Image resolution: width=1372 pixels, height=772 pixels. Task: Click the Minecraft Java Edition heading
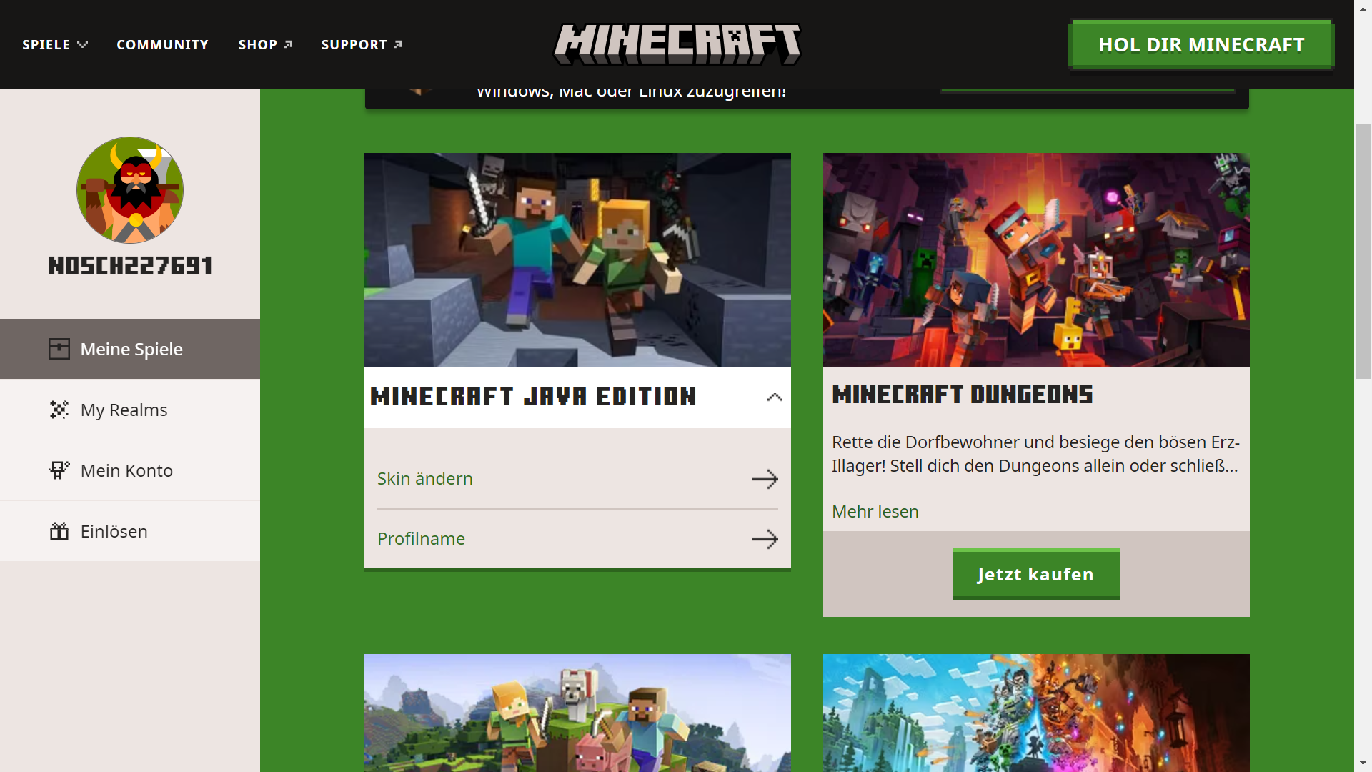point(533,397)
